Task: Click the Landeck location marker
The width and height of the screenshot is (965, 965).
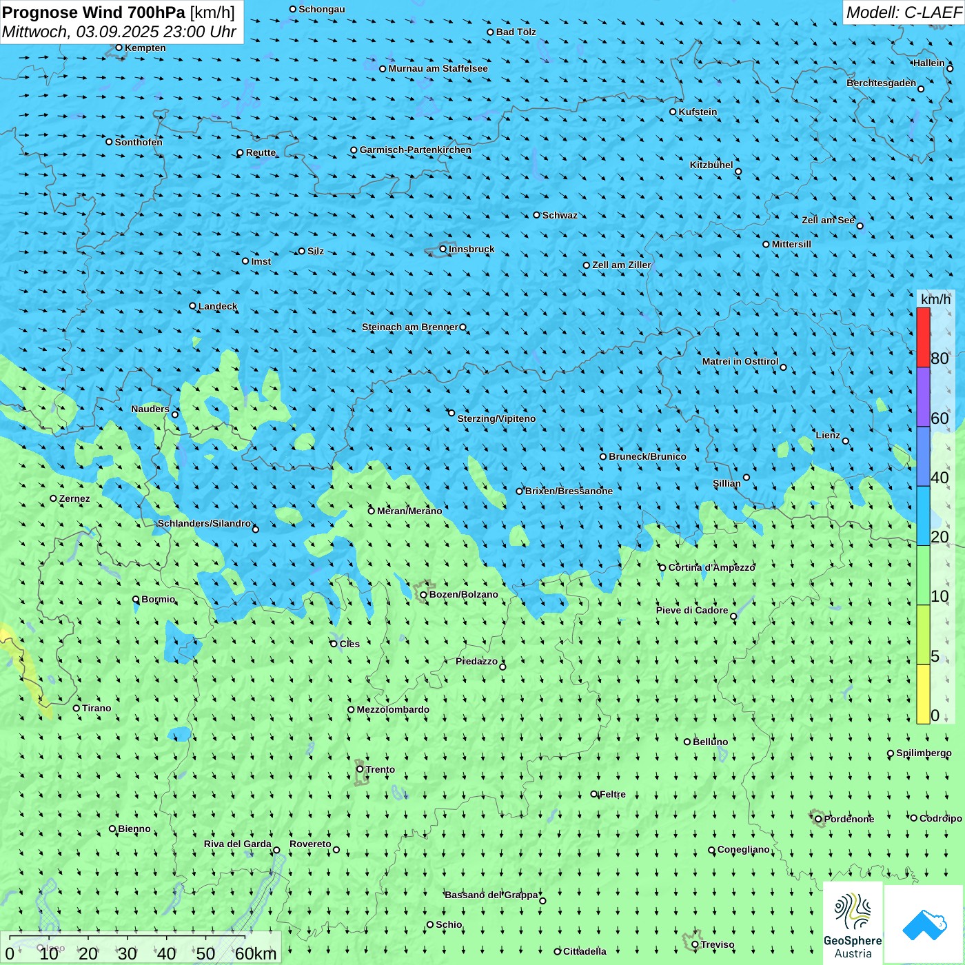Action: tap(193, 306)
